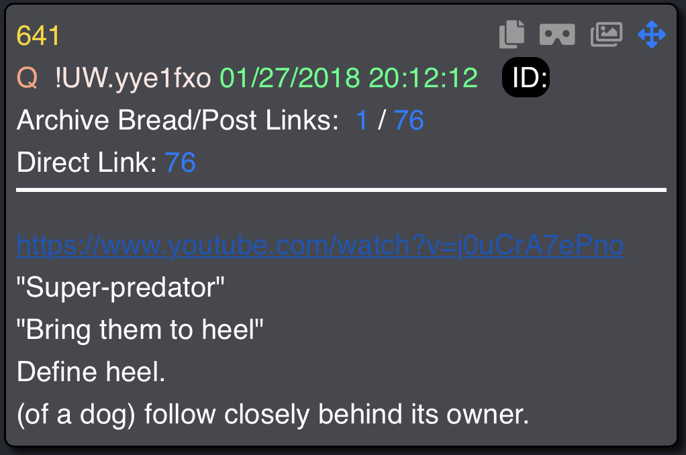Open archive bread link 1
The image size is (686, 455).
pyautogui.click(x=361, y=120)
